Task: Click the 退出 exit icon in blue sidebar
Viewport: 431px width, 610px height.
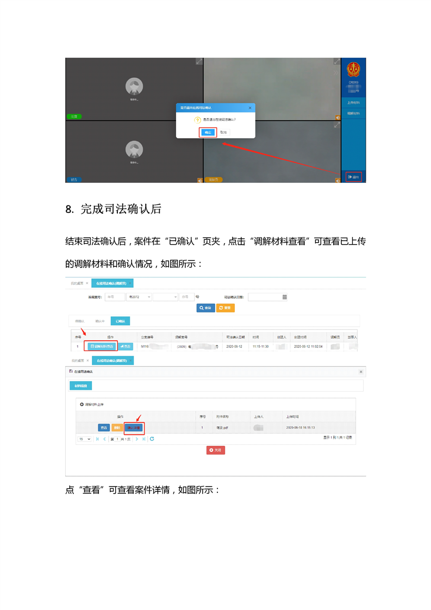Action: pyautogui.click(x=354, y=177)
